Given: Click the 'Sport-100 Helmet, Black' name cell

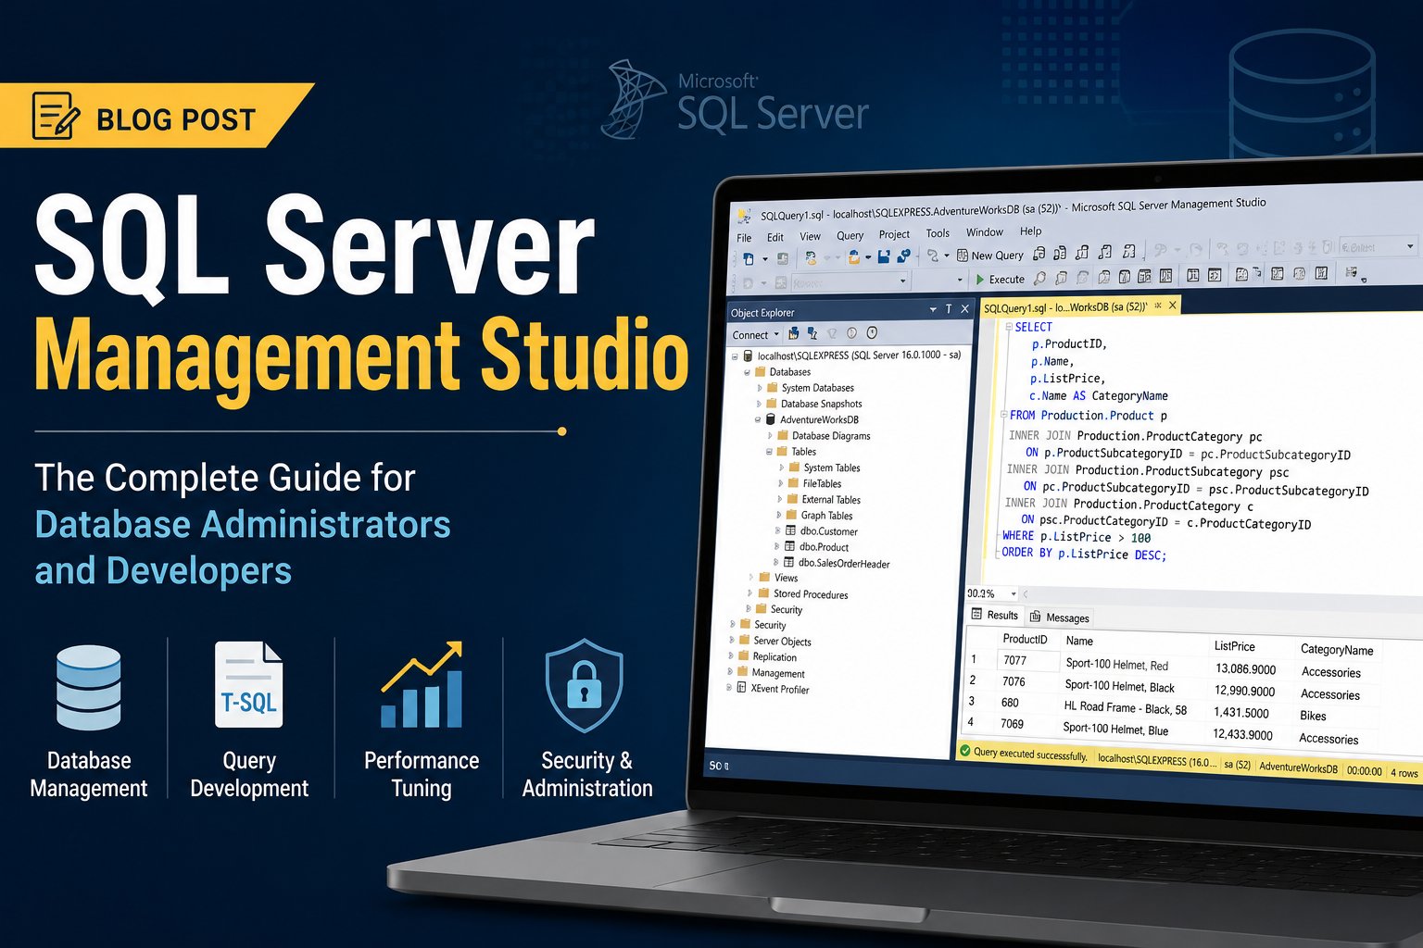Looking at the screenshot, I should 1119,686.
